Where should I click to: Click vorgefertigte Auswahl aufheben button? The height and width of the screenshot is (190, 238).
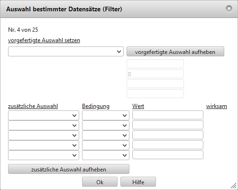click(175, 52)
